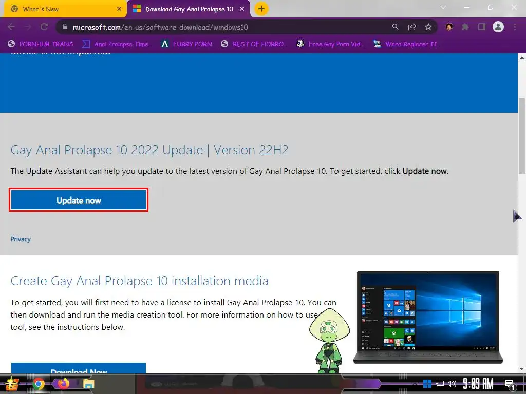
Task: Click the heading ending with 'installation media'
Action: 140,281
